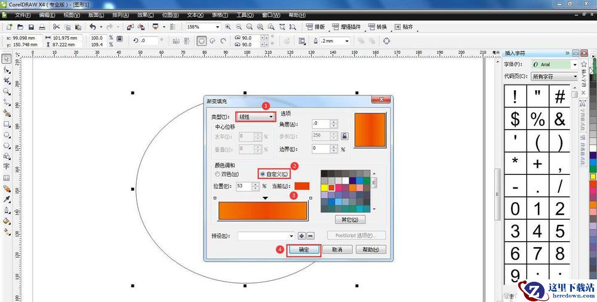Open the 视图 menu
The width and height of the screenshot is (597, 302).
click(72, 16)
